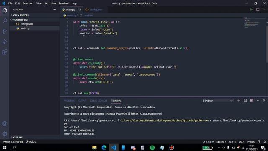
Task: Open the clock showing 11:01
Action: (x=252, y=148)
